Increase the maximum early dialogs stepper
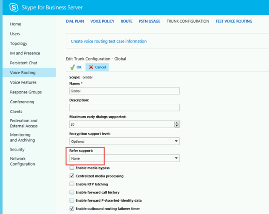269x214 pixels. [176, 122]
